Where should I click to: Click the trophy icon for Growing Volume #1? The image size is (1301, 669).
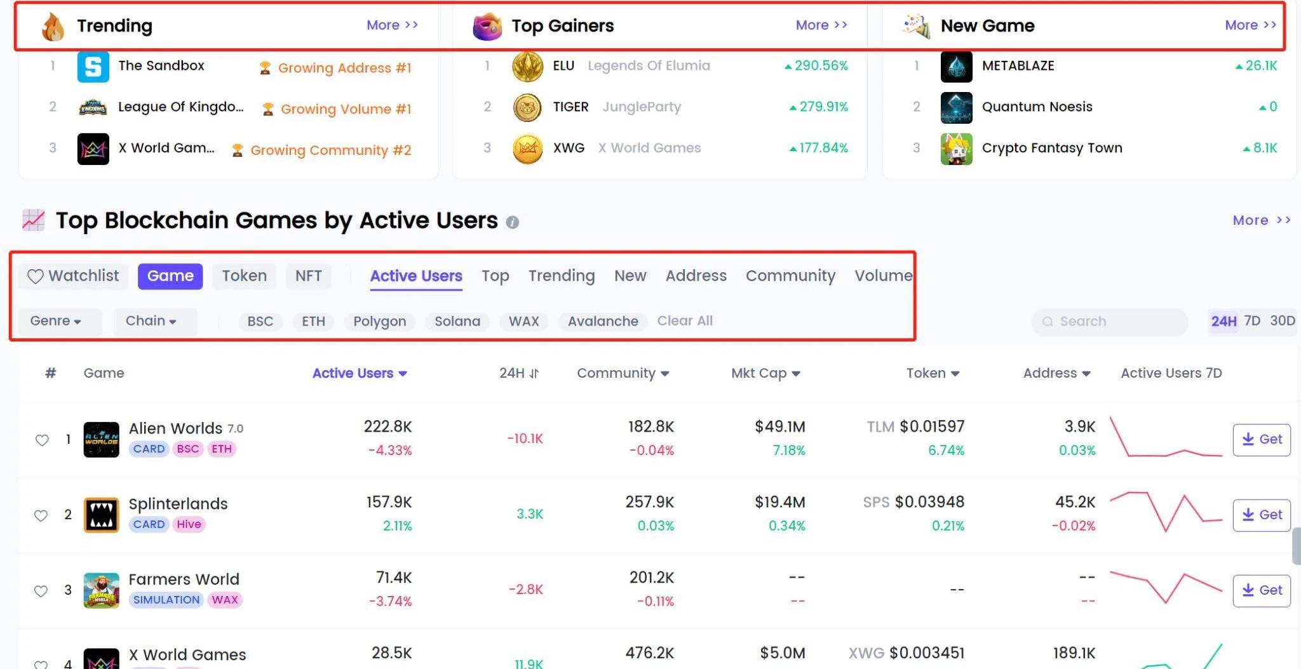pyautogui.click(x=267, y=109)
